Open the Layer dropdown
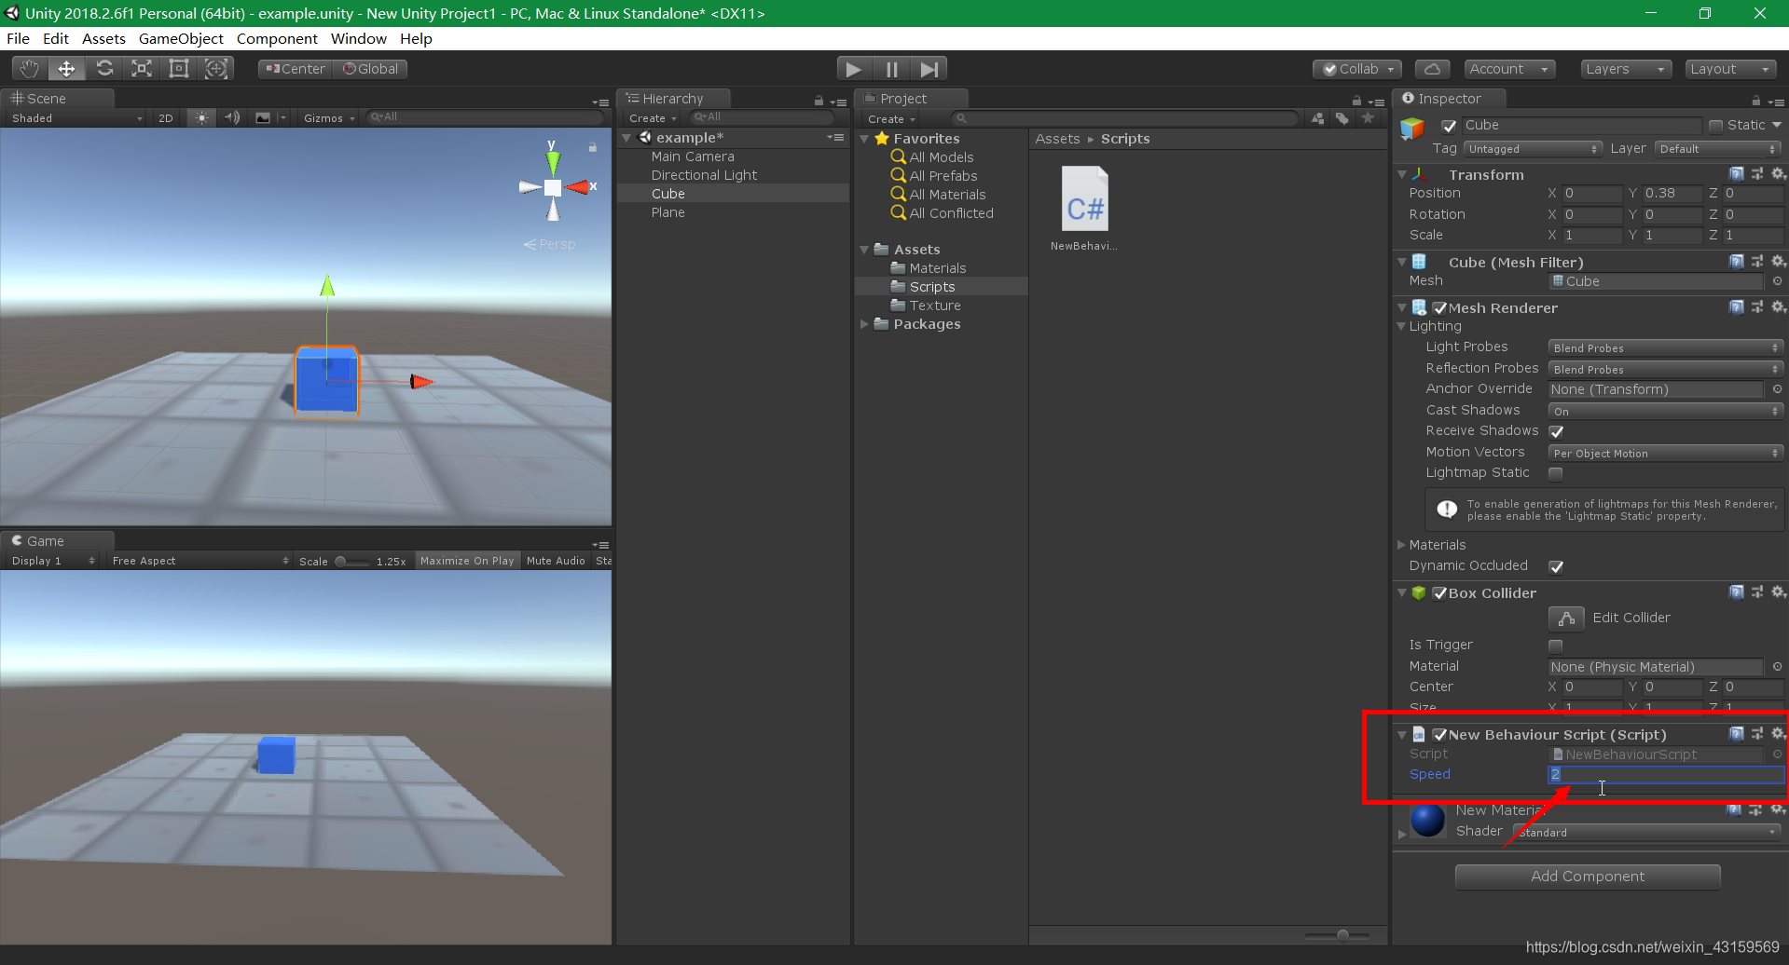Screen dimensions: 1789x965 tap(1718, 149)
